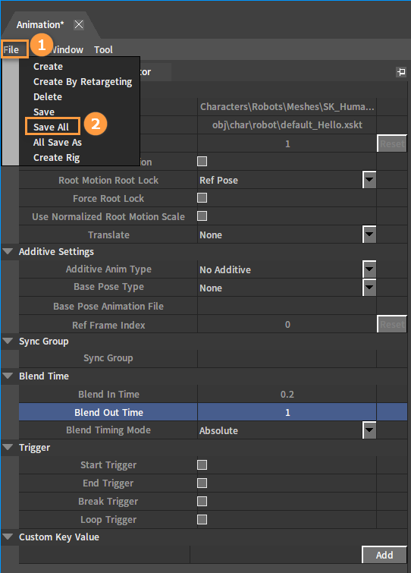The height and width of the screenshot is (573, 411).
Task: Collapse the Trigger section triangle
Action: coord(8,447)
